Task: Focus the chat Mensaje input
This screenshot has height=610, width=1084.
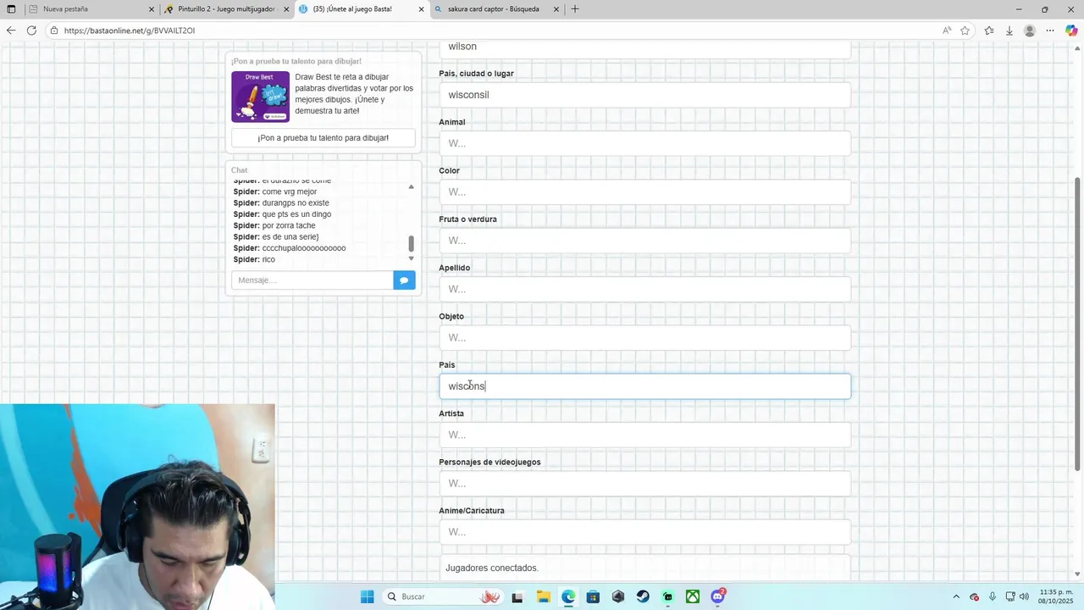Action: (x=312, y=280)
